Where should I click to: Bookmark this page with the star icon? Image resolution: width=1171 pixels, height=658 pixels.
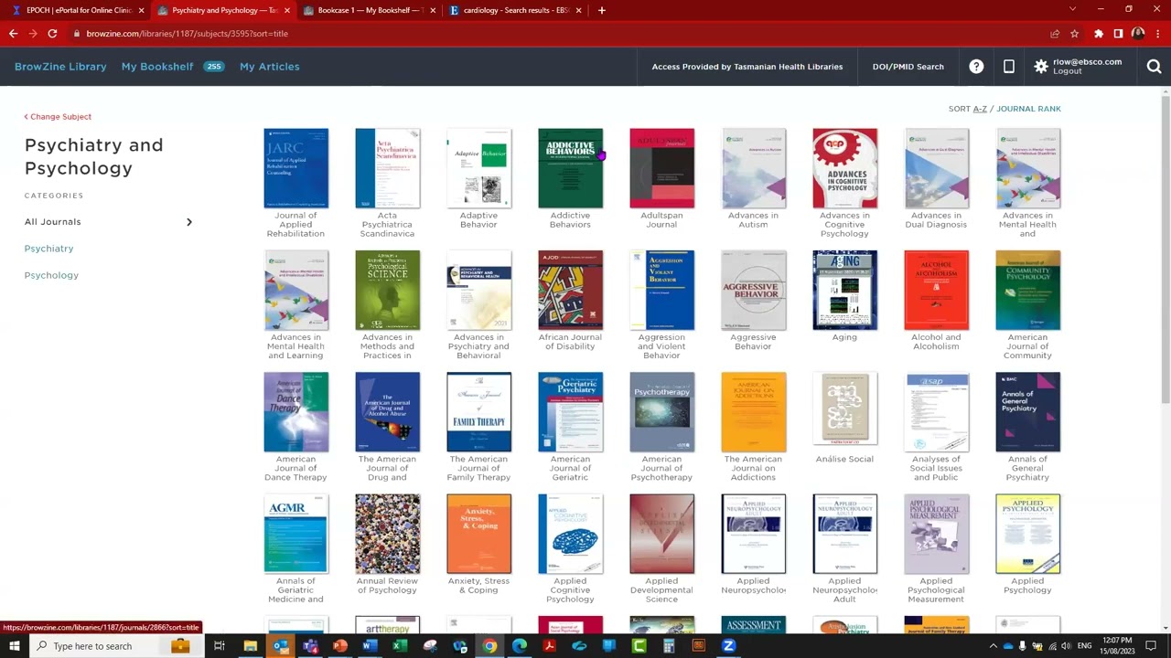tap(1075, 34)
